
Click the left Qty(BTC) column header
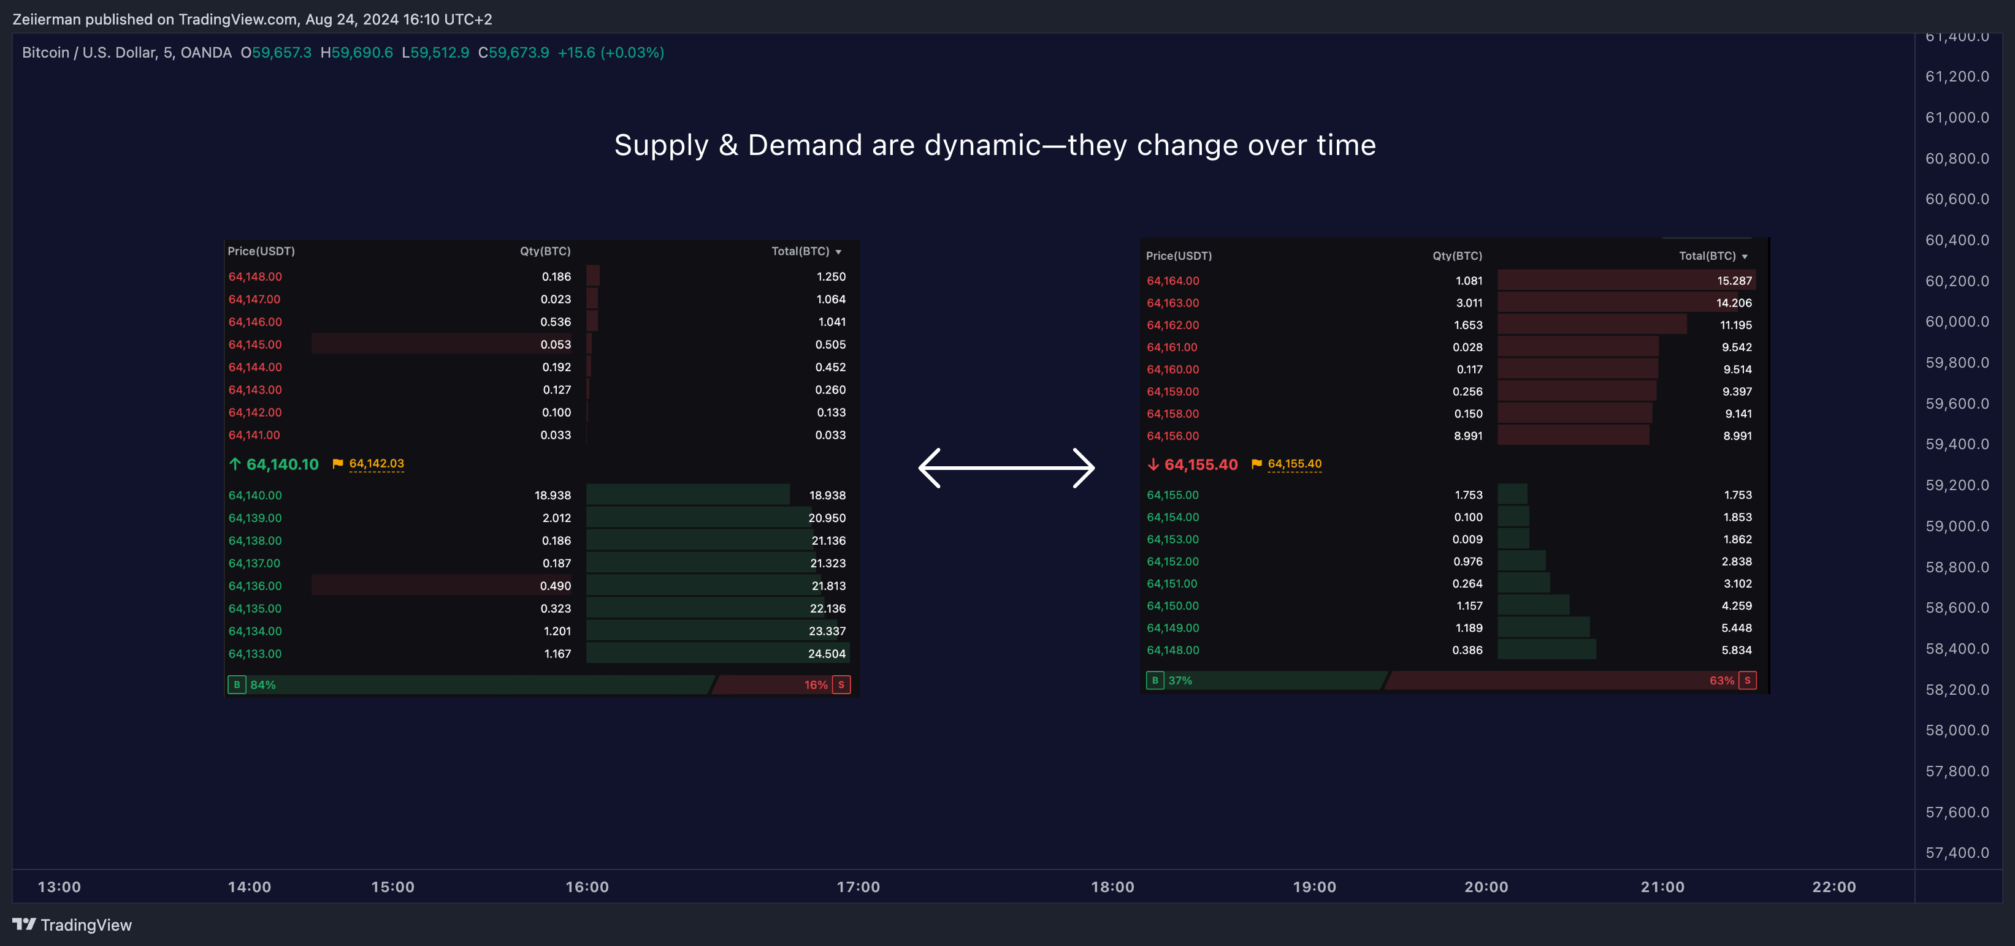pos(545,251)
